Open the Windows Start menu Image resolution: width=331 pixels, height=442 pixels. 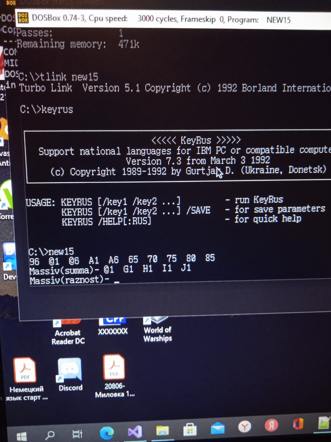[21, 436]
